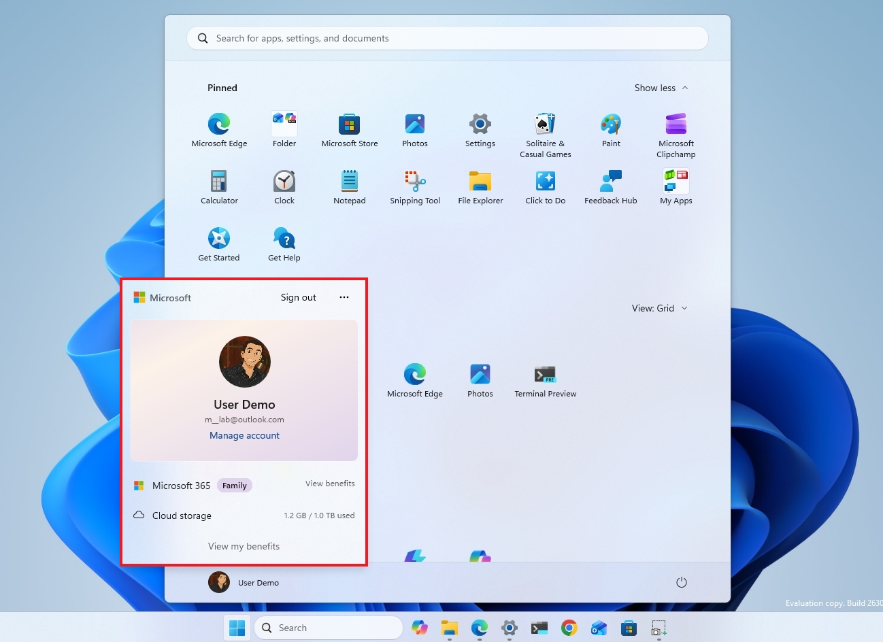Open the View: Grid dropdown

point(659,308)
